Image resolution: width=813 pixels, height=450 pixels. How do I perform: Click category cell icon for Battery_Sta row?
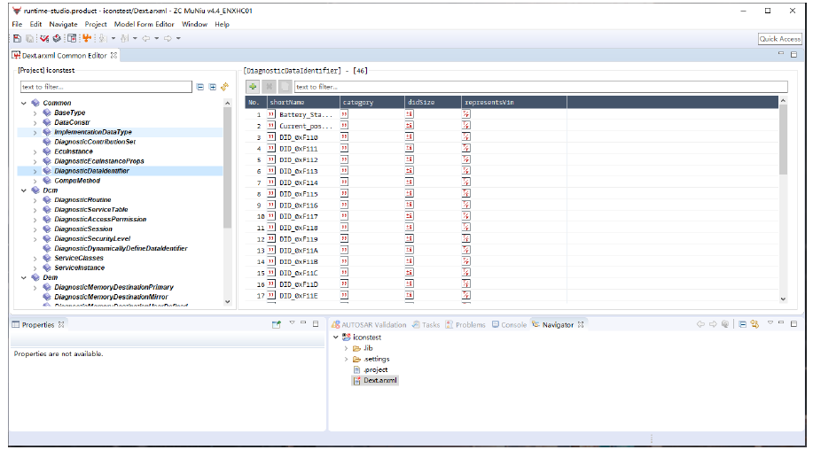(x=344, y=114)
